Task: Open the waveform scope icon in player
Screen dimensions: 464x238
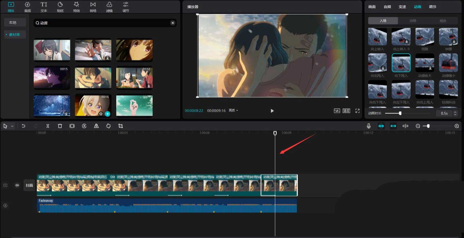Action: pos(337,111)
